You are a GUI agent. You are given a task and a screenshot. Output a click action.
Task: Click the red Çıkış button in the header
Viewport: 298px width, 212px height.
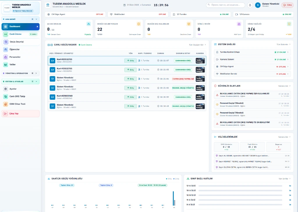[287, 5]
